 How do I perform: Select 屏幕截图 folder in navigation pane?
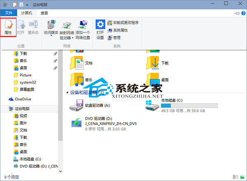click(27, 89)
